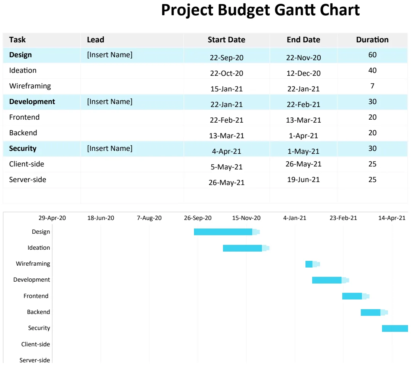411x366 pixels.
Task: Click the 29-Apr-20 chart axis label
Action: pyautogui.click(x=52, y=218)
